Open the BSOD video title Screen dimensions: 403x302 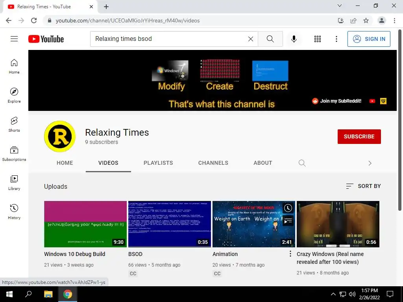(x=135, y=254)
